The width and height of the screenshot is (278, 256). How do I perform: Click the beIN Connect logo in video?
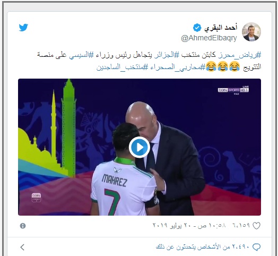click(36, 198)
